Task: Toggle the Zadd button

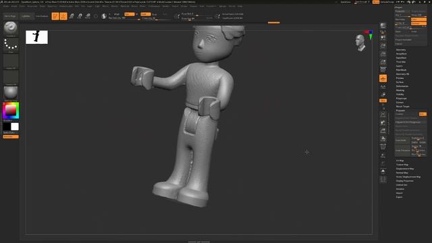Action: coord(146,14)
